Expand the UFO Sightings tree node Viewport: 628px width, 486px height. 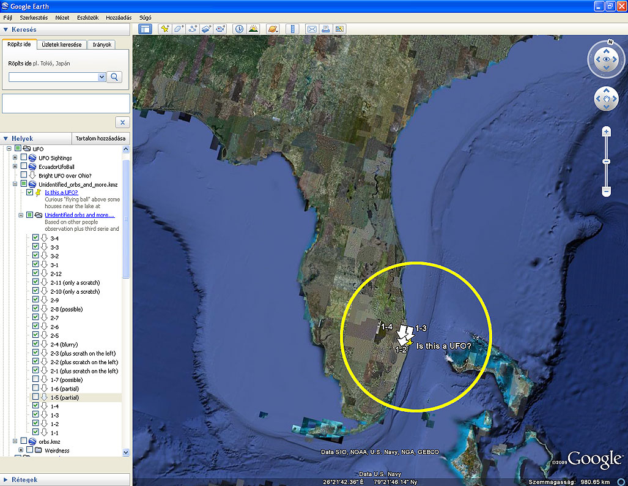(15, 157)
